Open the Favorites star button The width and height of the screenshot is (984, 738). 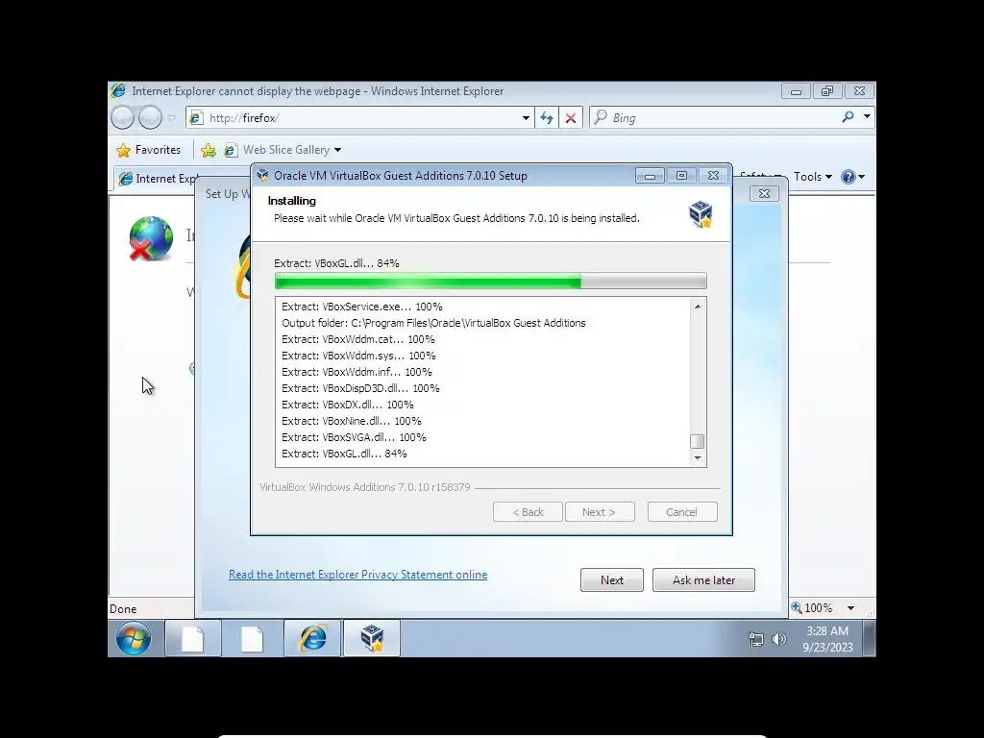point(149,150)
